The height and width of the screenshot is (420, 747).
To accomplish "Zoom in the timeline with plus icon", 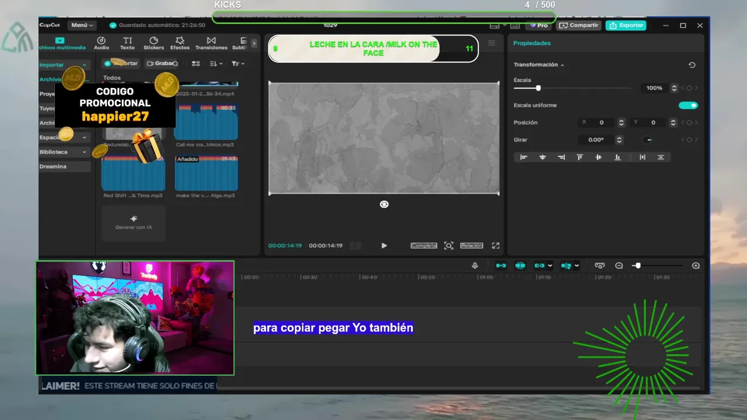I will click(696, 265).
